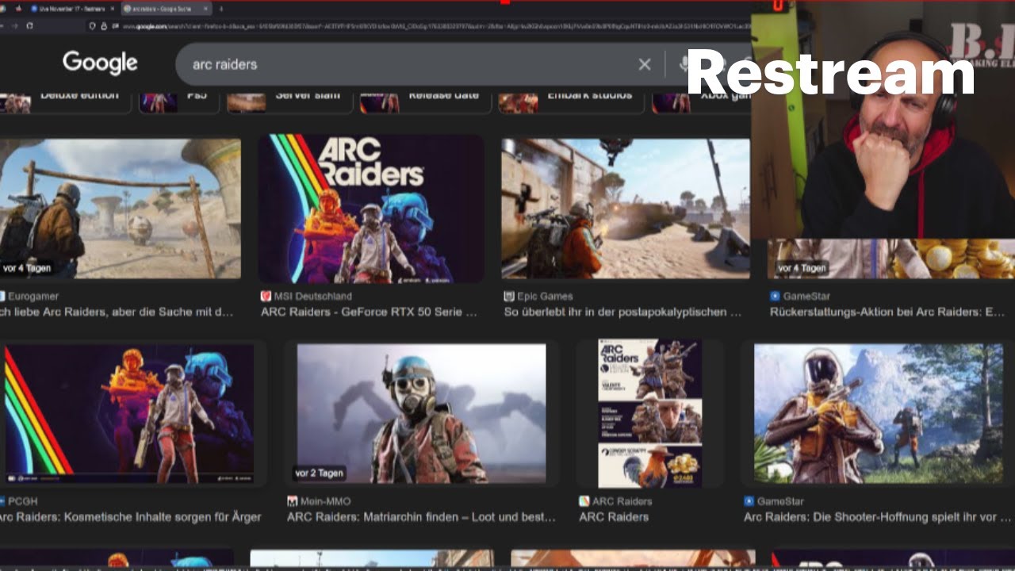Open the ARC Raiders editions comparison image
Image resolution: width=1015 pixels, height=571 pixels.
(x=650, y=413)
